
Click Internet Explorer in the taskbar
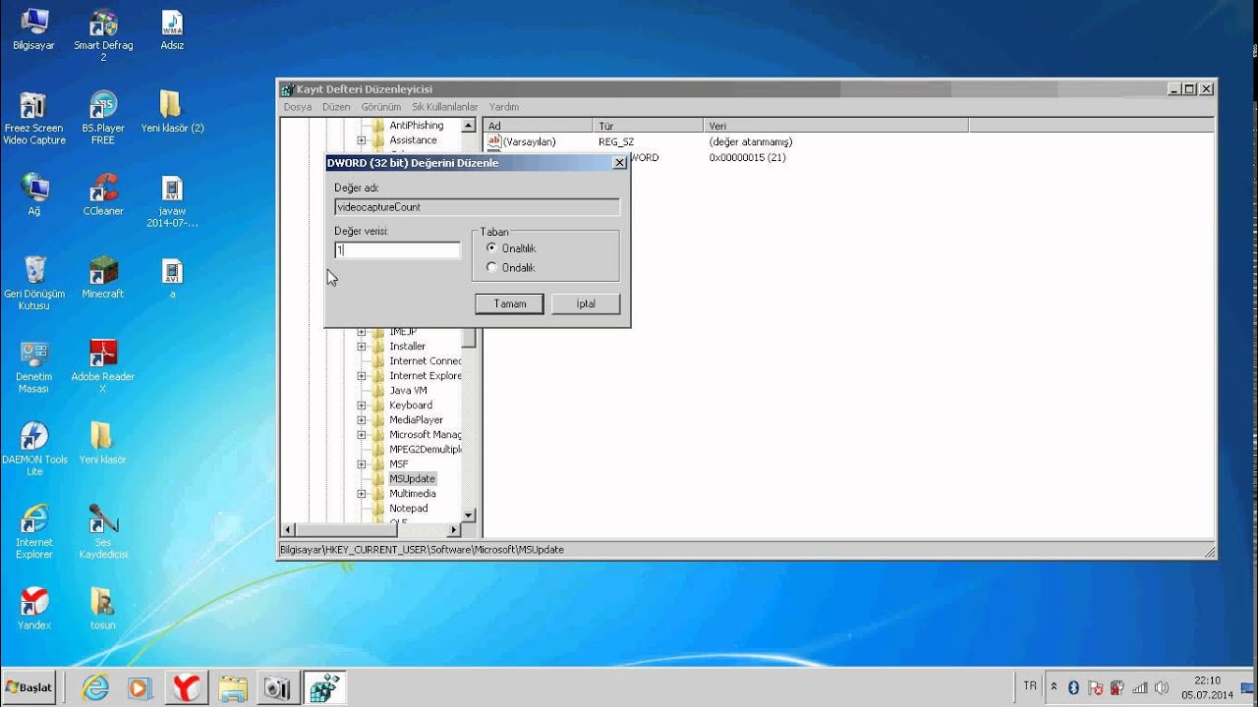95,688
